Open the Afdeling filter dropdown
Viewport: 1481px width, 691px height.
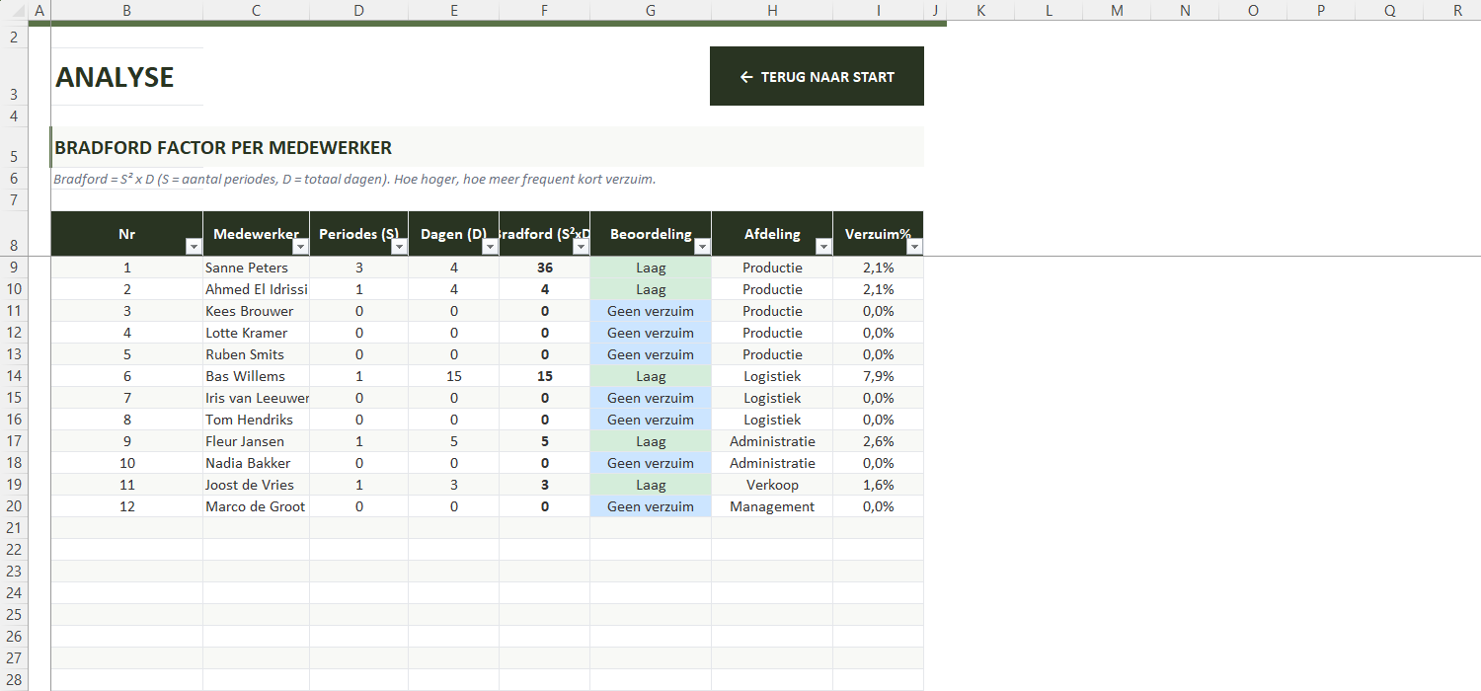tap(823, 247)
